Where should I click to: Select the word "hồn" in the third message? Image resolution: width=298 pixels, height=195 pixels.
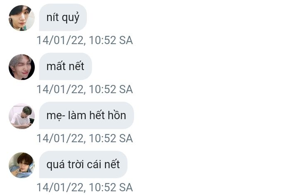117,115
